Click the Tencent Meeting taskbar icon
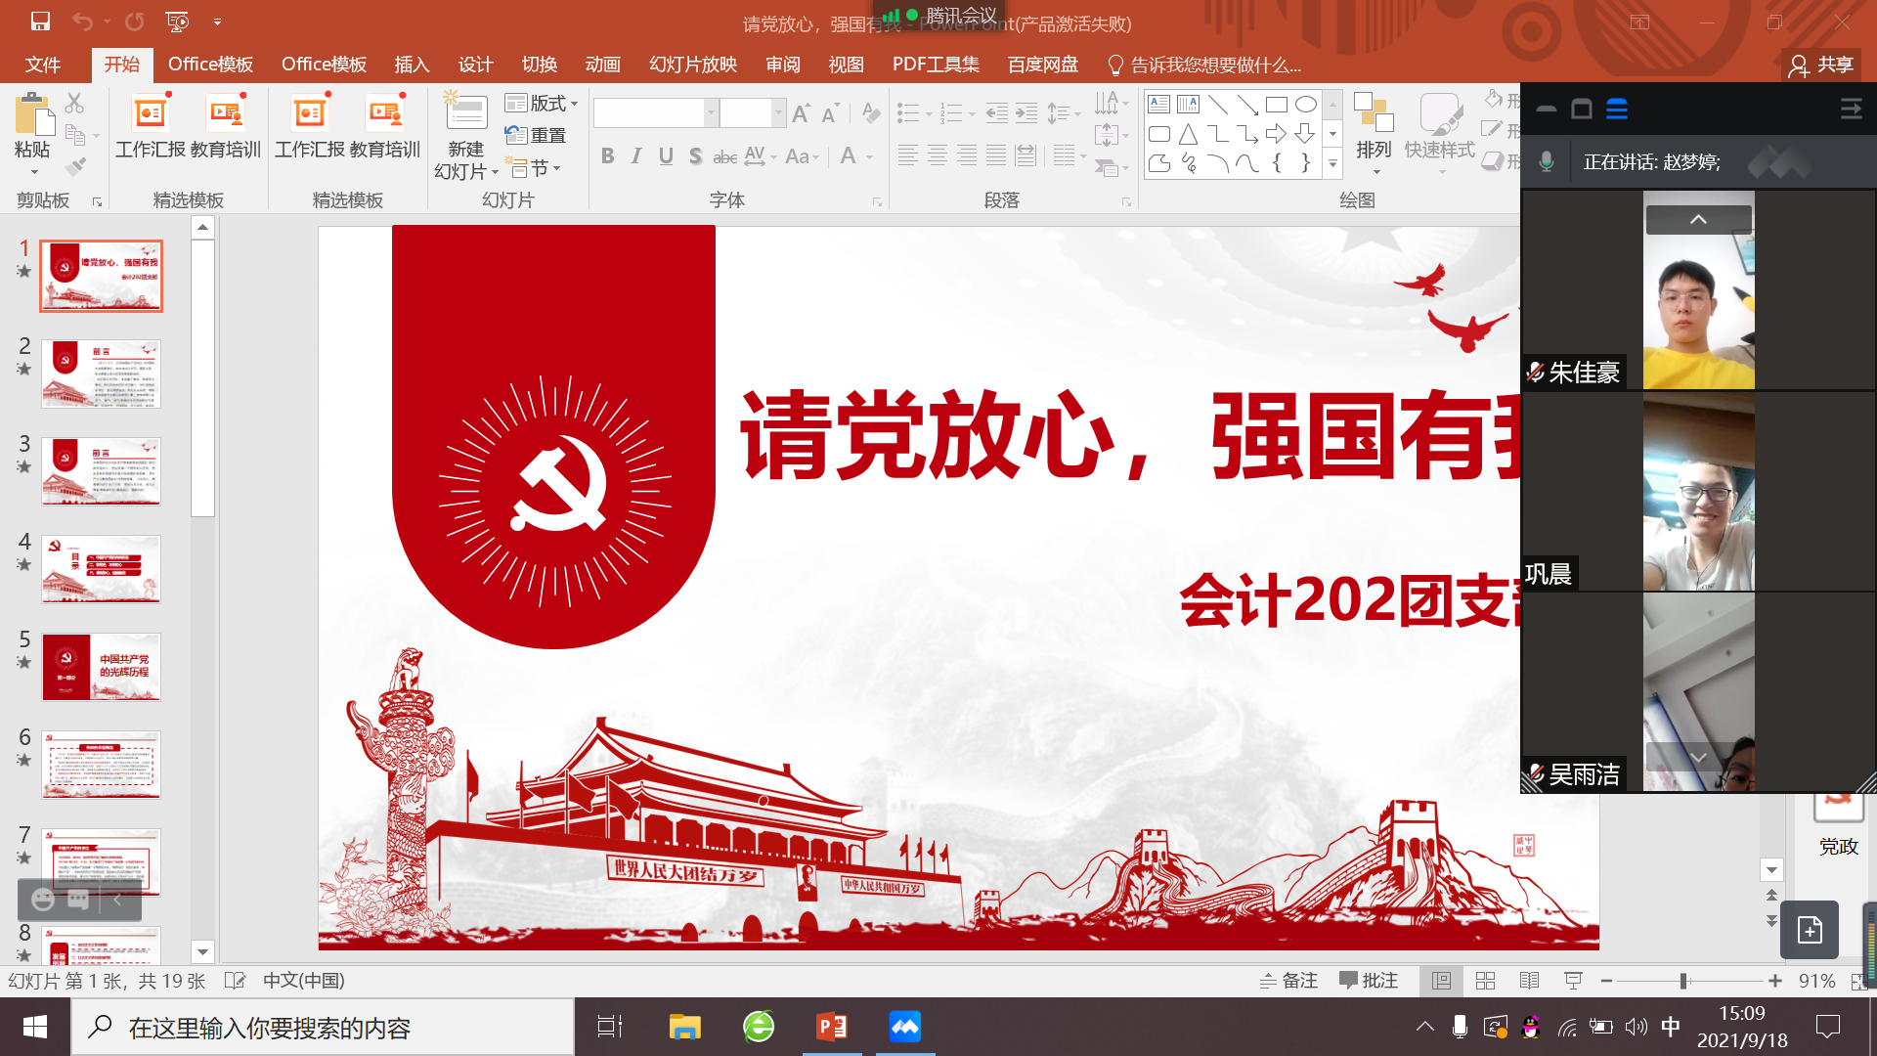The height and width of the screenshot is (1056, 1877). tap(904, 1027)
